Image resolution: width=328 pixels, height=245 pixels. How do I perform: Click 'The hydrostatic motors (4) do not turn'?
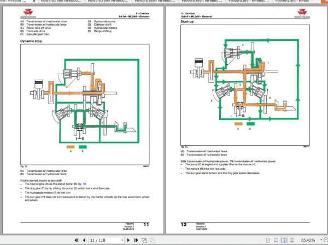point(48,193)
